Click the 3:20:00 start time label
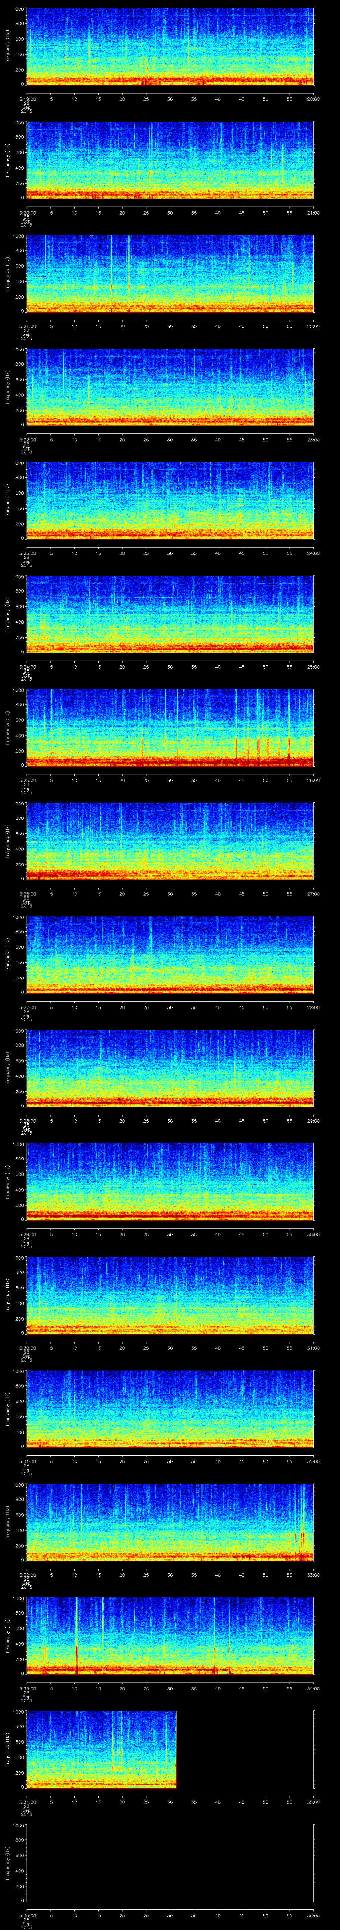Viewport: 340px width, 1930px height. (x=27, y=213)
